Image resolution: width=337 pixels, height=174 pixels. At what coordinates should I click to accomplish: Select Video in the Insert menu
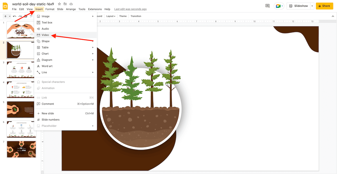(65, 35)
